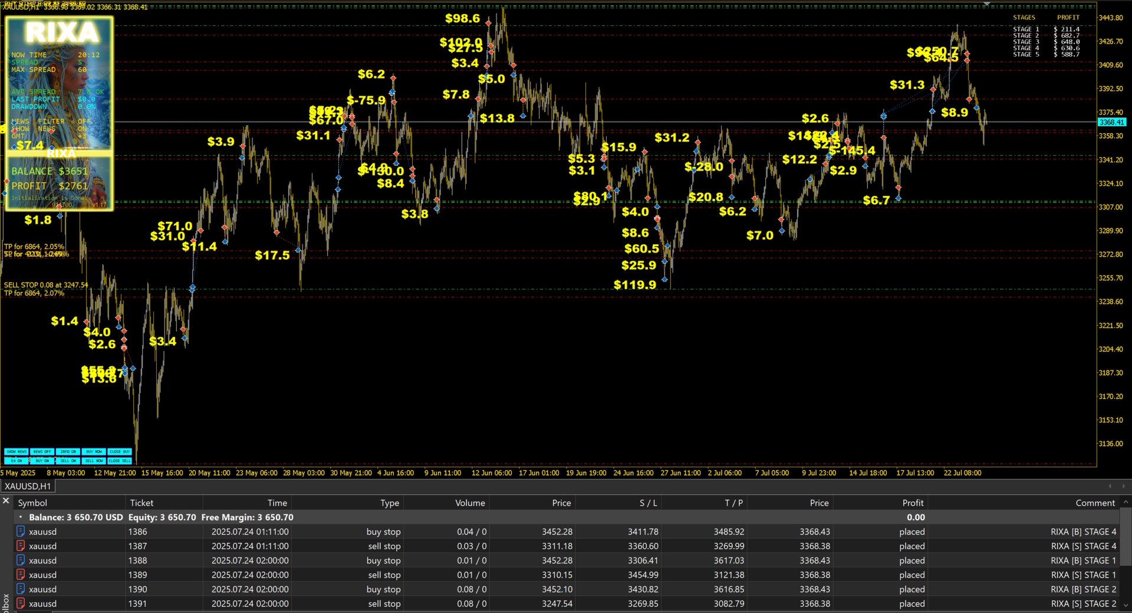Click the SELL NOW button
Image resolution: width=1132 pixels, height=613 pixels.
point(94,461)
